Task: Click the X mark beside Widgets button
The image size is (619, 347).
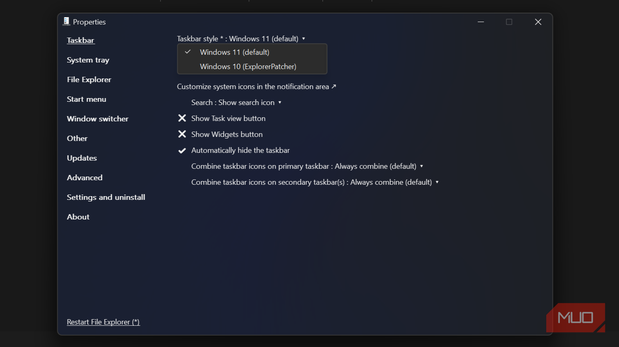Action: tap(182, 134)
